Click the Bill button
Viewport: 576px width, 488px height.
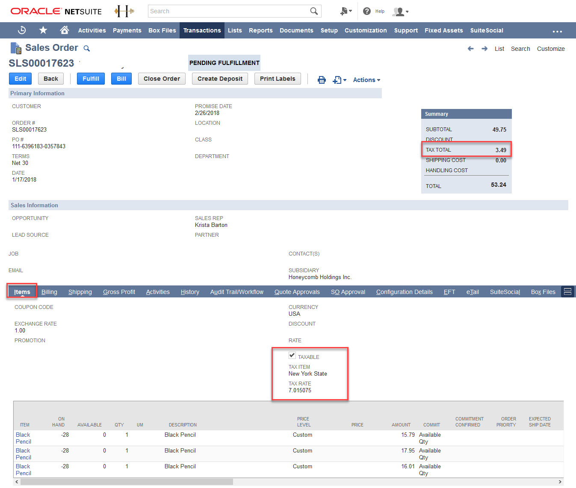[121, 79]
